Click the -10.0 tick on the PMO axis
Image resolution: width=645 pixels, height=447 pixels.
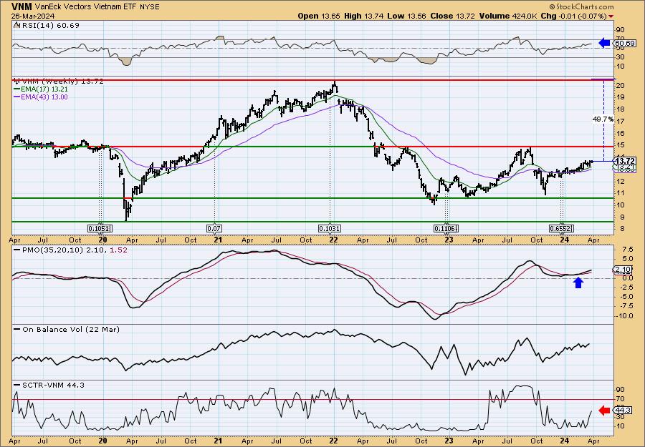pyautogui.click(x=626, y=316)
